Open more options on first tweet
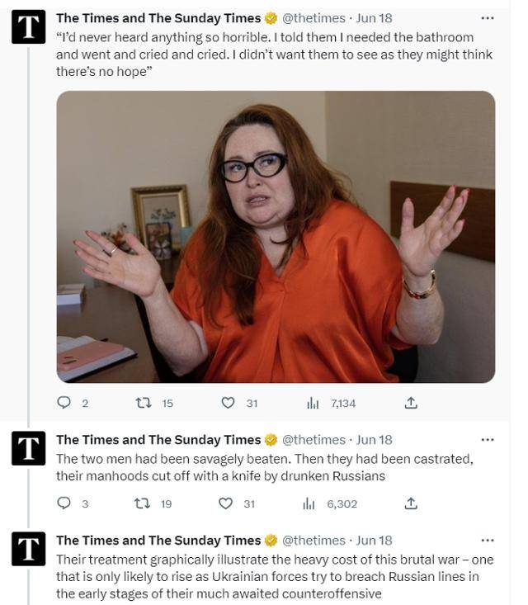 (x=487, y=17)
